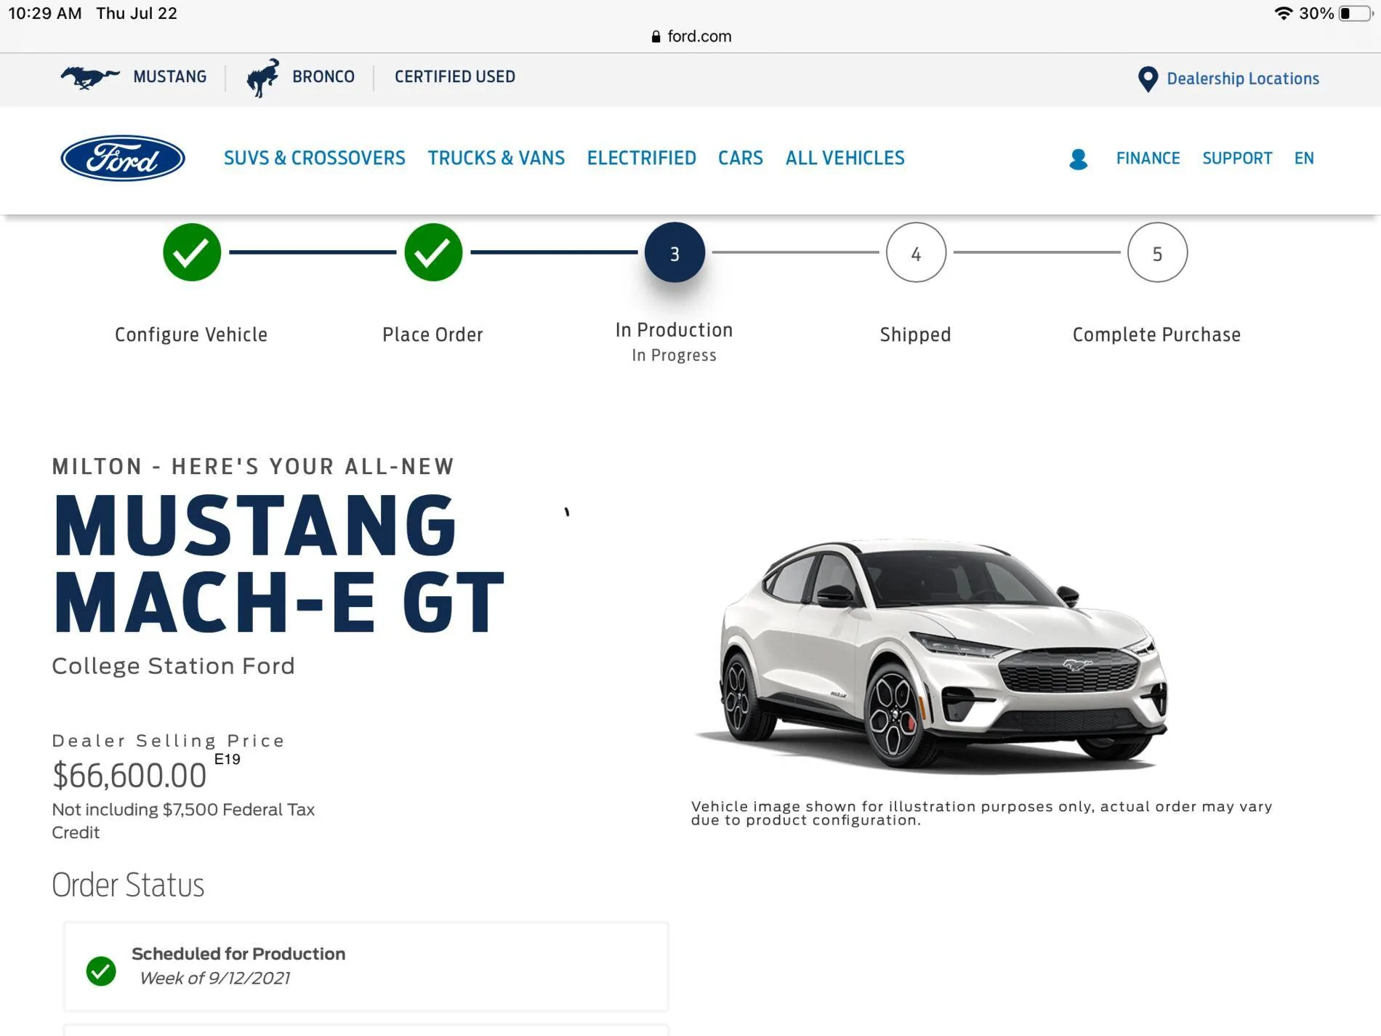The height and width of the screenshot is (1036, 1381).
Task: Click the Mustang pony logo icon
Action: coord(89,77)
